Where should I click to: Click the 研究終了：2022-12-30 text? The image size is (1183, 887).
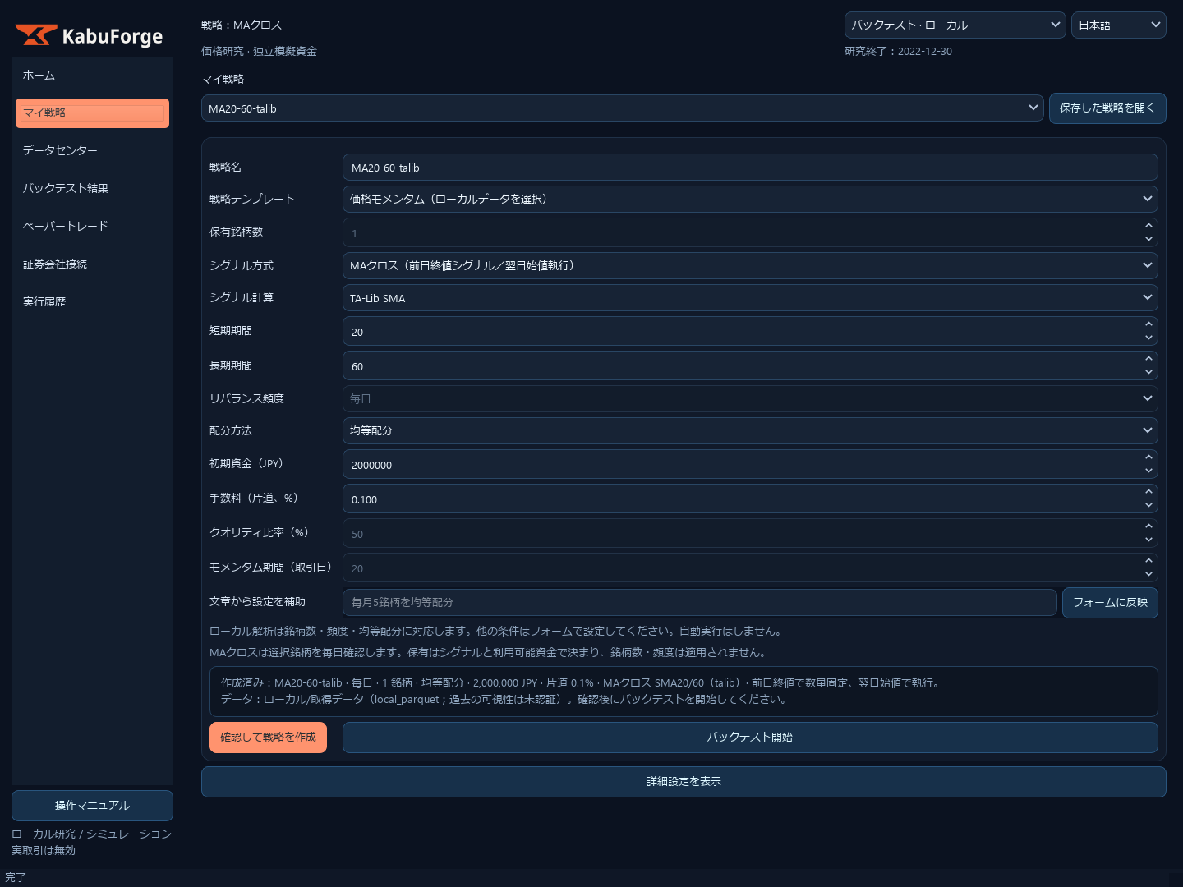pos(898,52)
